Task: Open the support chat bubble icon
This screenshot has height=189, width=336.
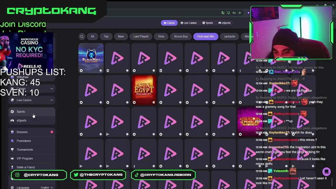Action: click(327, 172)
